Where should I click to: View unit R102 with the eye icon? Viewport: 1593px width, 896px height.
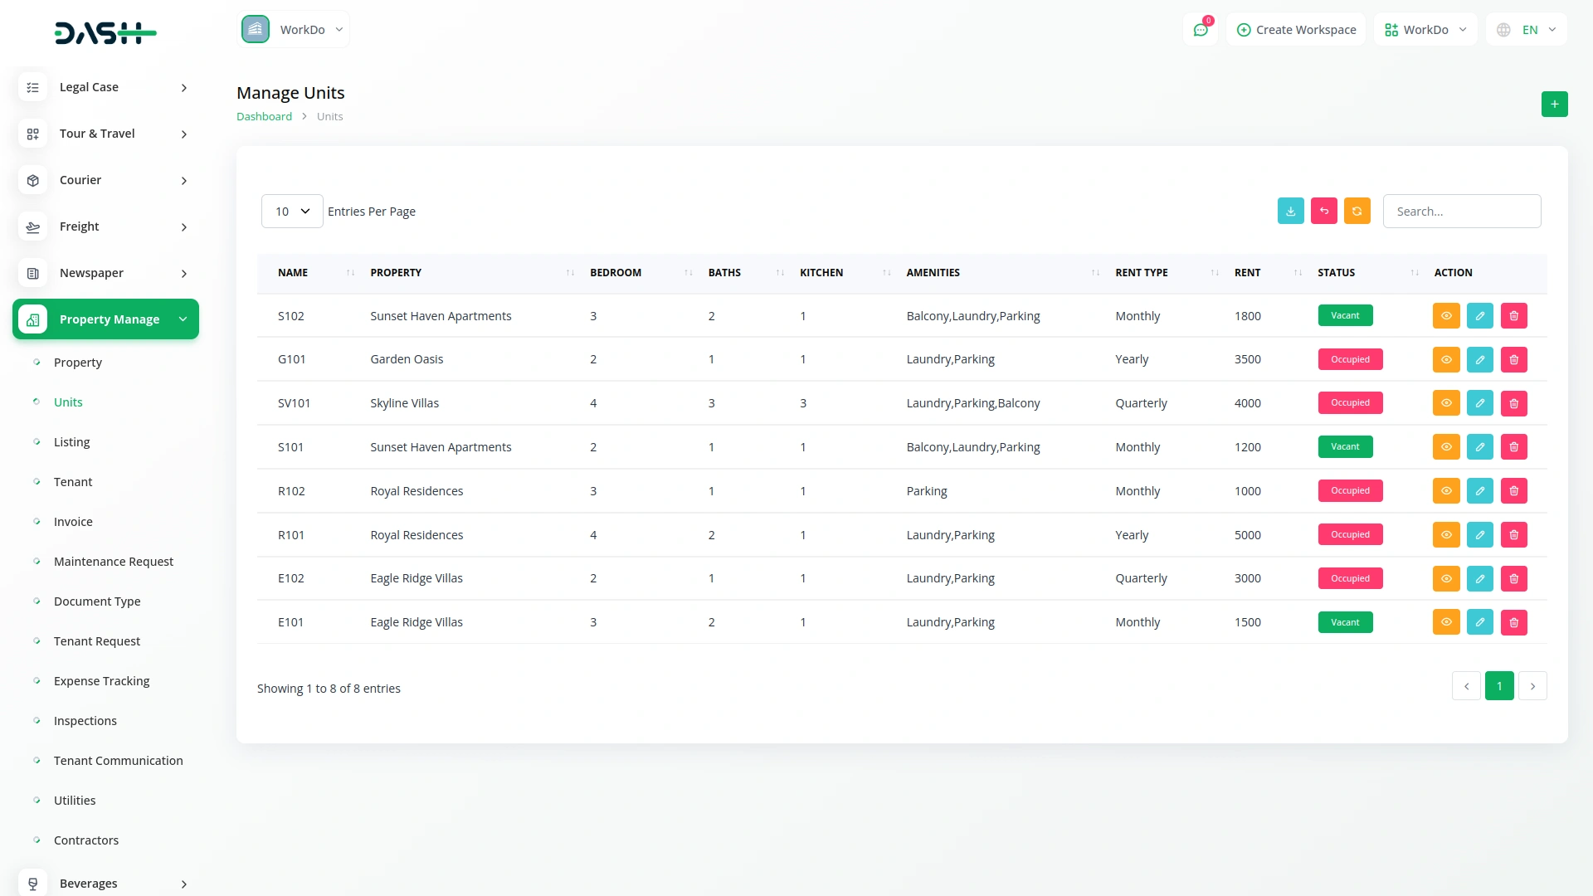[1445, 491]
